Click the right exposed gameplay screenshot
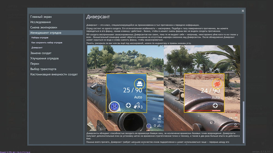Image resolution: width=273 pixels, height=153 pixels. point(202,88)
